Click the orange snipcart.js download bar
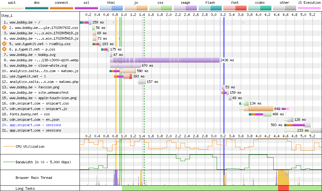322x191 pixels. [x=261, y=109]
